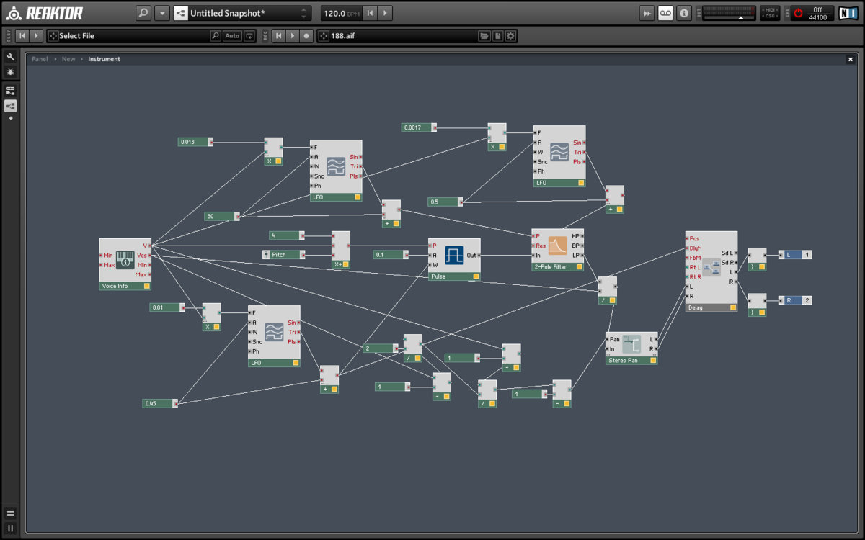Screen dimensions: 865x540
Task: Click the recorder settings gear icon
Action: pos(510,36)
